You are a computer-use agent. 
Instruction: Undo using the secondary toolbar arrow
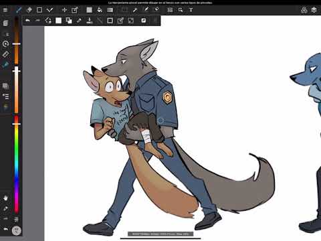[27, 20]
